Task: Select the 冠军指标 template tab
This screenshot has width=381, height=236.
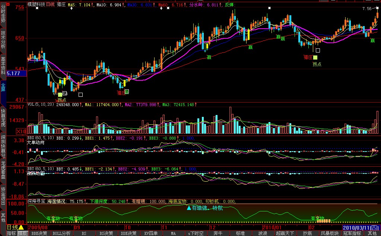Action: [352, 233]
